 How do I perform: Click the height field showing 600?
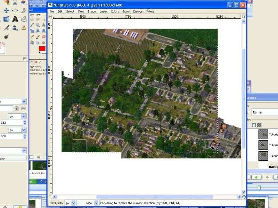pyautogui.click(x=10, y=136)
